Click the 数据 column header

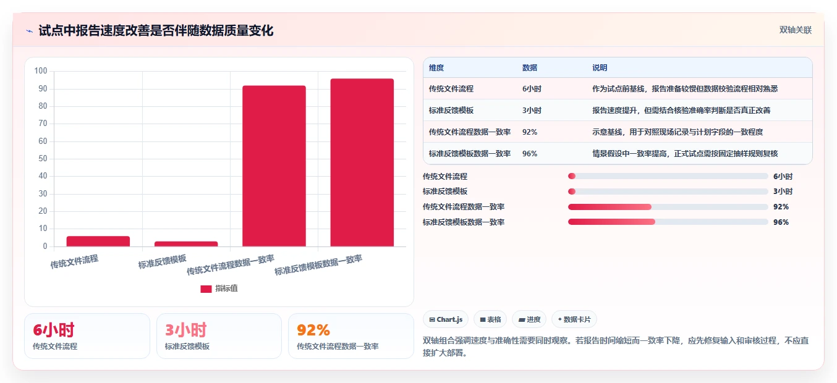click(530, 67)
